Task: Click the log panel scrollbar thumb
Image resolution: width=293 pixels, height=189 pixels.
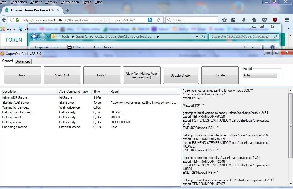Action: click(291, 126)
